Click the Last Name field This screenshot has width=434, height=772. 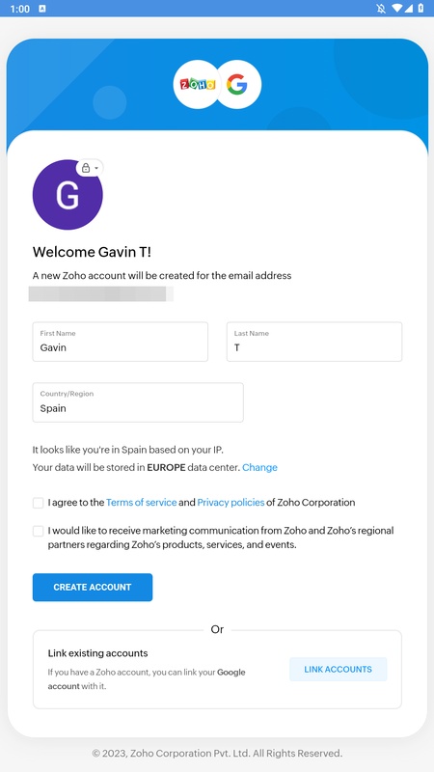tap(314, 342)
